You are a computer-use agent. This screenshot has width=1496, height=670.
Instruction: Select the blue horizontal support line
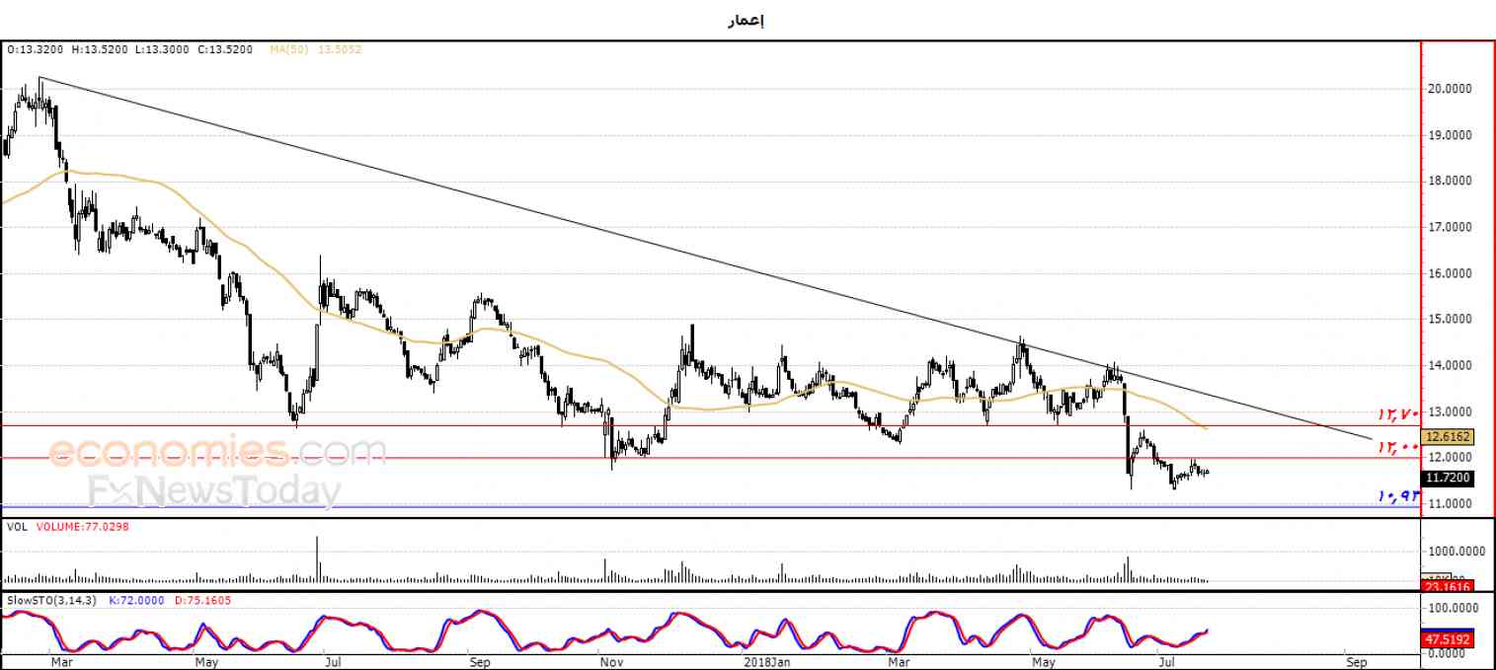pos(710,507)
